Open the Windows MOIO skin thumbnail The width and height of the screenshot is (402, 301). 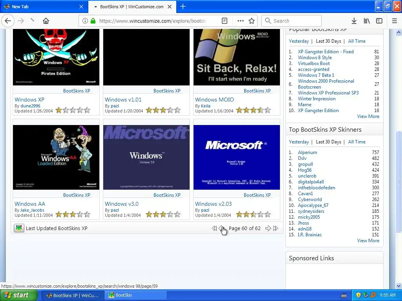point(237,57)
